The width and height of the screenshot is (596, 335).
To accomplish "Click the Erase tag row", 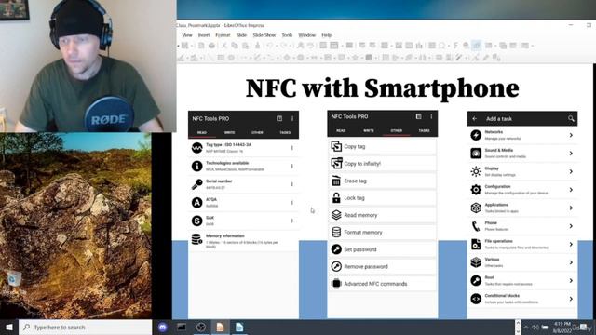I will tap(383, 181).
